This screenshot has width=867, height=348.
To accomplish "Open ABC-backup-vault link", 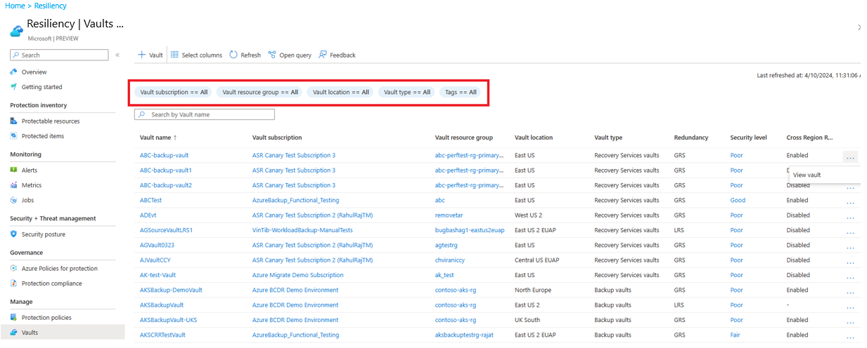I will pos(165,155).
